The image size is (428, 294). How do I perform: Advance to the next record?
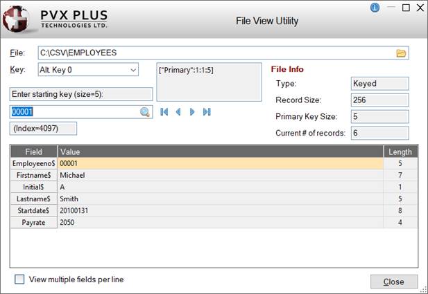(x=192, y=112)
